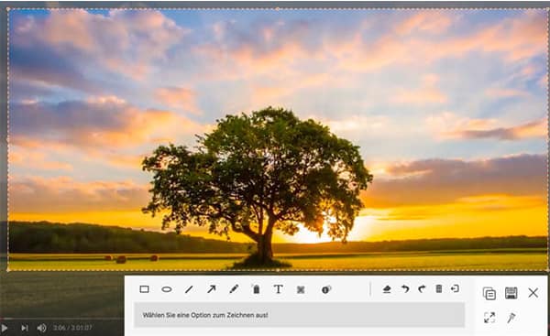
Task: Select the ellipse drawing tool
Action: [167, 289]
